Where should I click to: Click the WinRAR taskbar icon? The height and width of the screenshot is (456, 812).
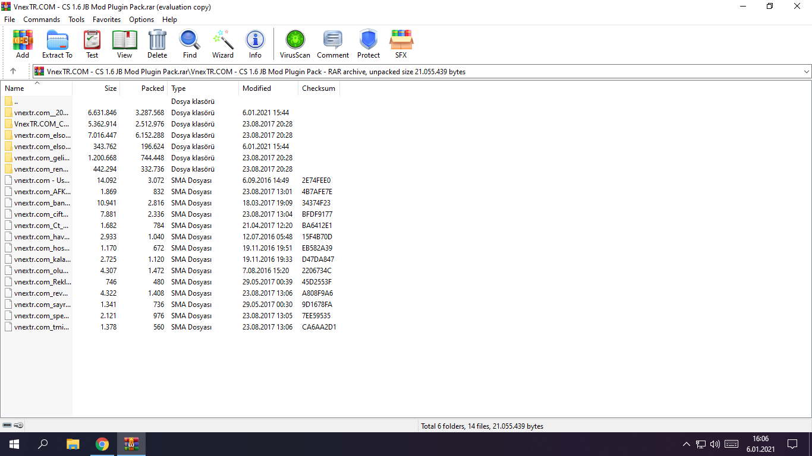click(x=131, y=444)
